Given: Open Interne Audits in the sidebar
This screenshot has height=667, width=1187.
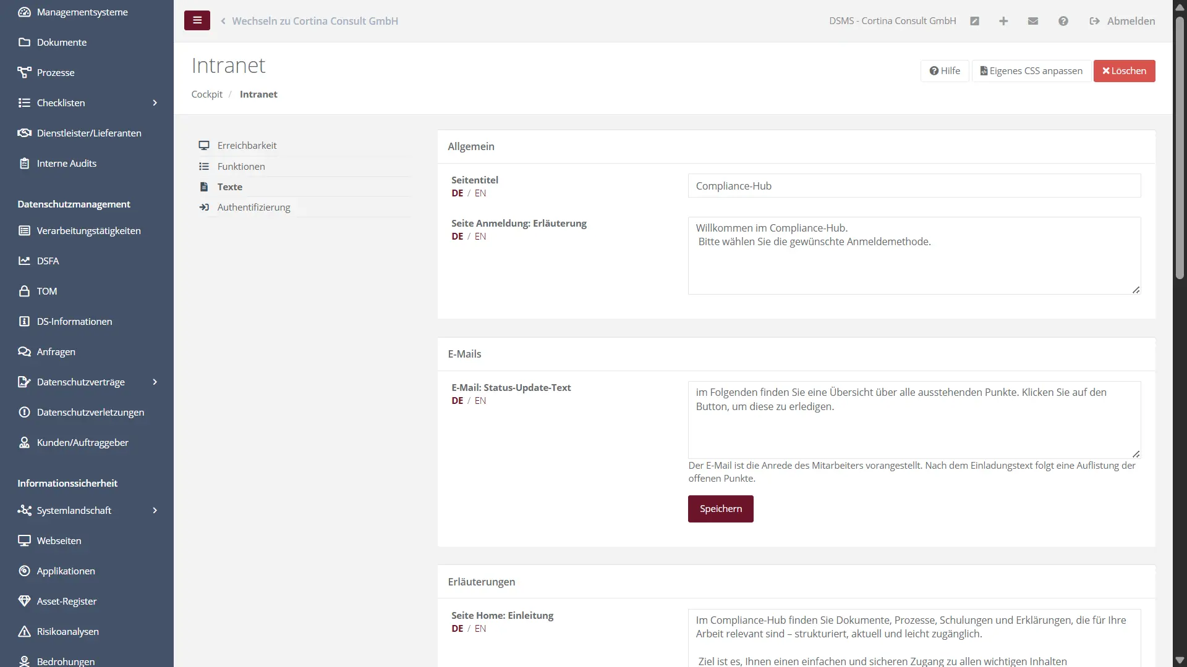Looking at the screenshot, I should click(66, 163).
